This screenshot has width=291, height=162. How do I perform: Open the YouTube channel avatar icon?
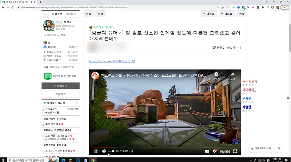click(x=95, y=75)
